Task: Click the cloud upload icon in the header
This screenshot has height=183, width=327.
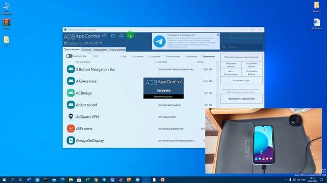Action: 122,36
